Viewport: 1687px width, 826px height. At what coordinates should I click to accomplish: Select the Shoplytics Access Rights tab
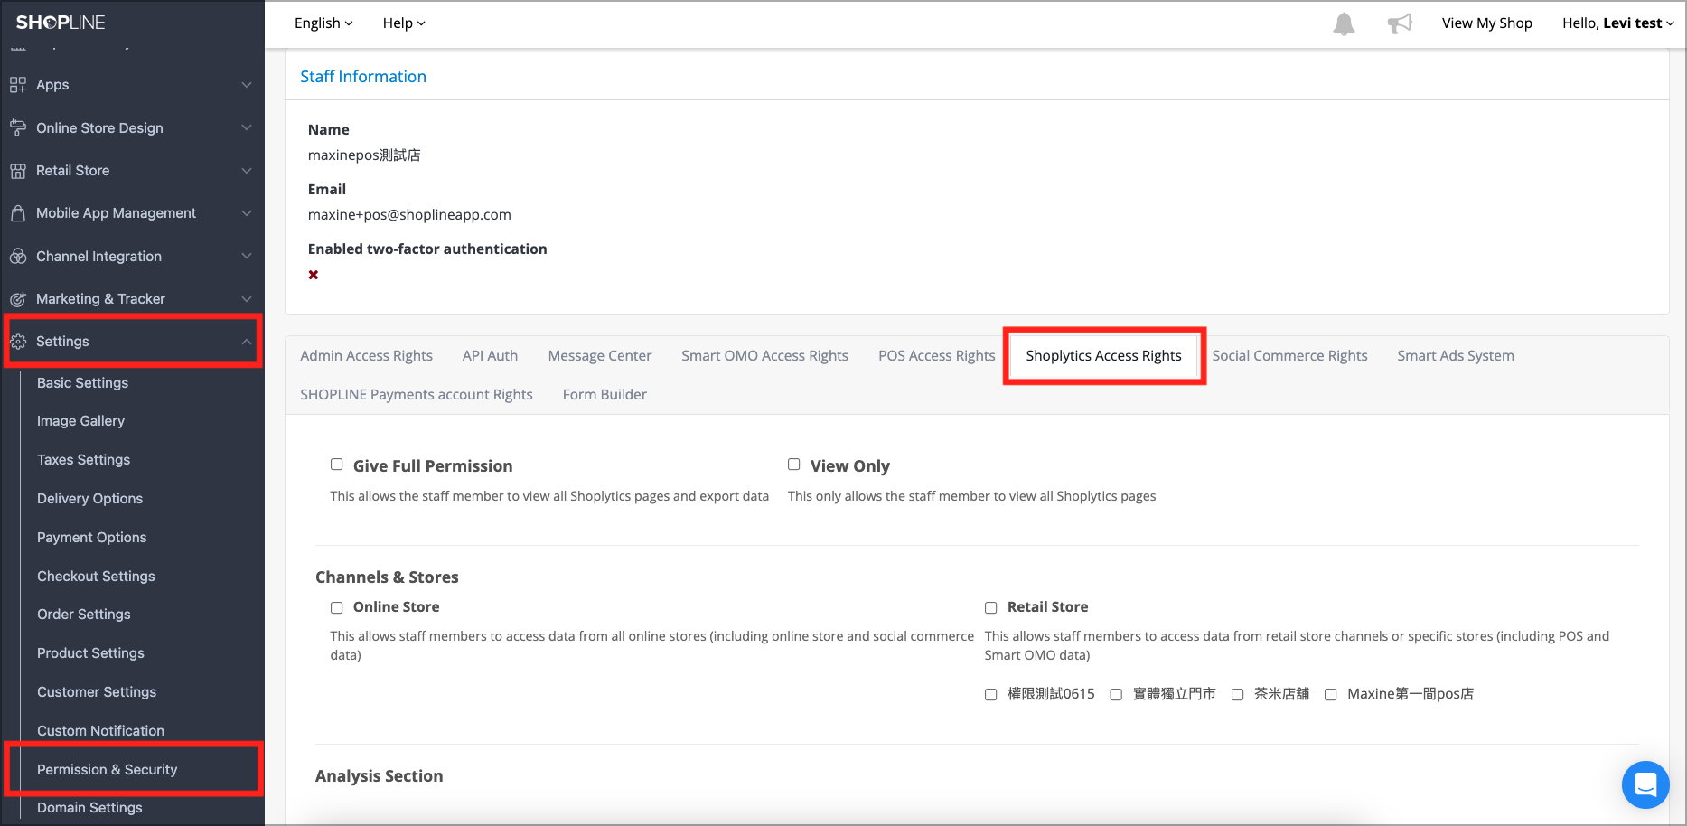[1103, 356]
